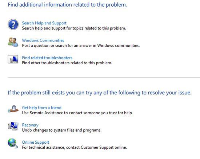Follow the Online Support link

[x=36, y=142]
